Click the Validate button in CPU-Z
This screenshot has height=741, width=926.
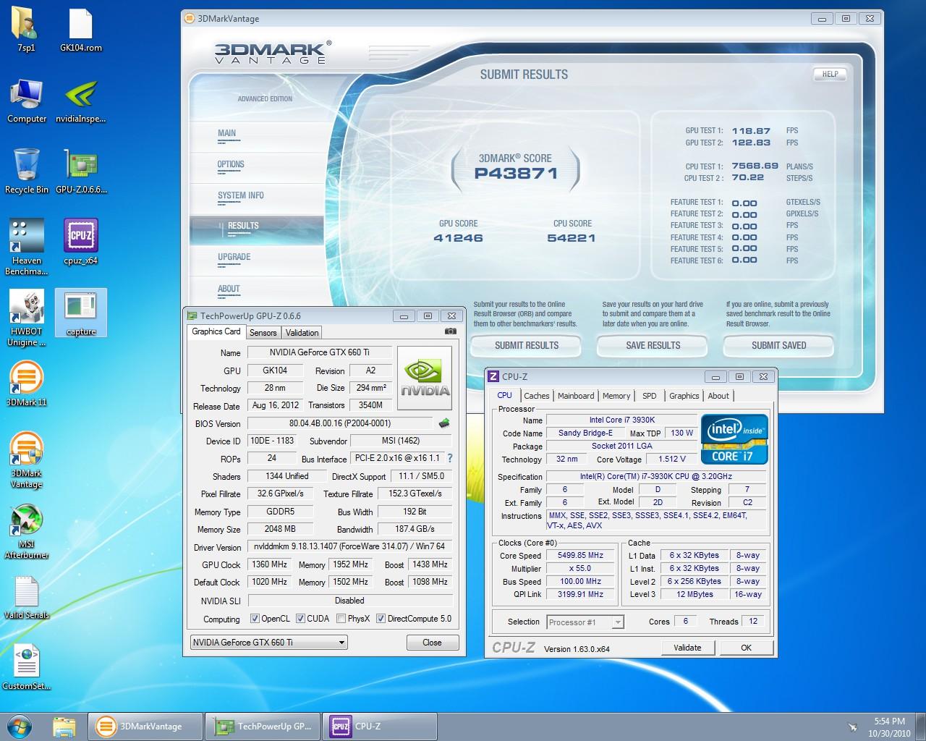click(687, 648)
